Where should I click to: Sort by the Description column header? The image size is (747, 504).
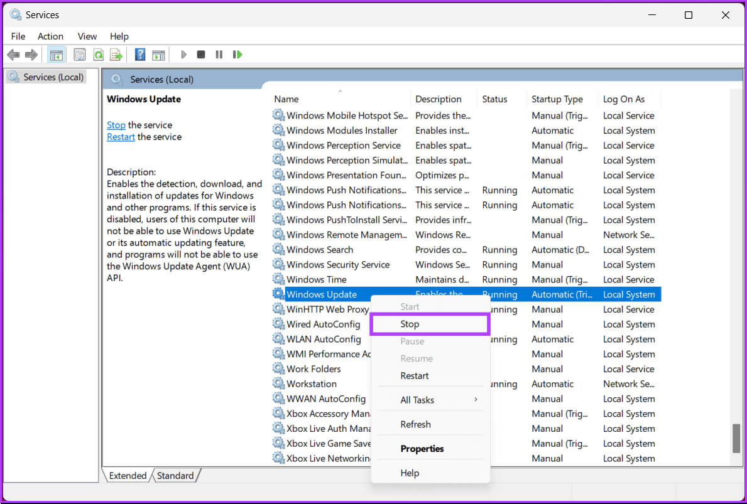[444, 99]
